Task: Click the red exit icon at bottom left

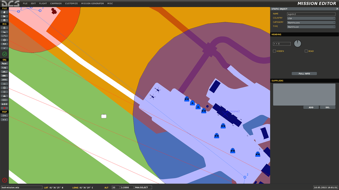Action: click(x=5, y=180)
